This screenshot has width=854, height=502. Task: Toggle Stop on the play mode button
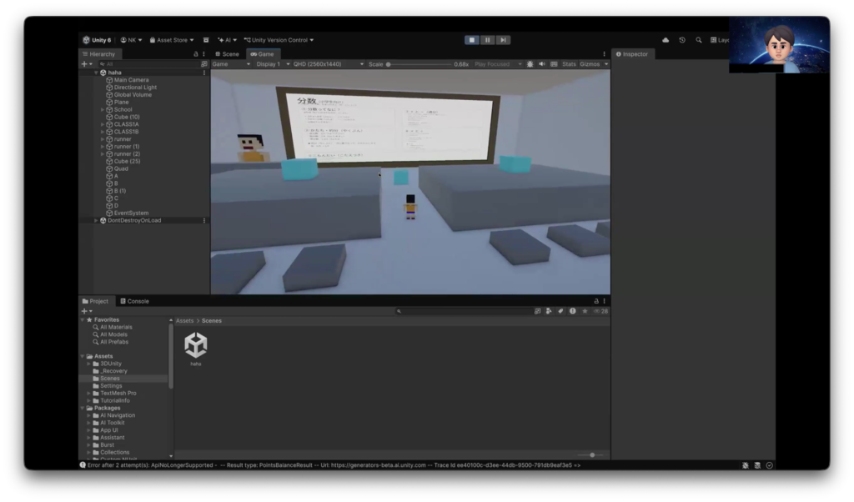point(472,40)
